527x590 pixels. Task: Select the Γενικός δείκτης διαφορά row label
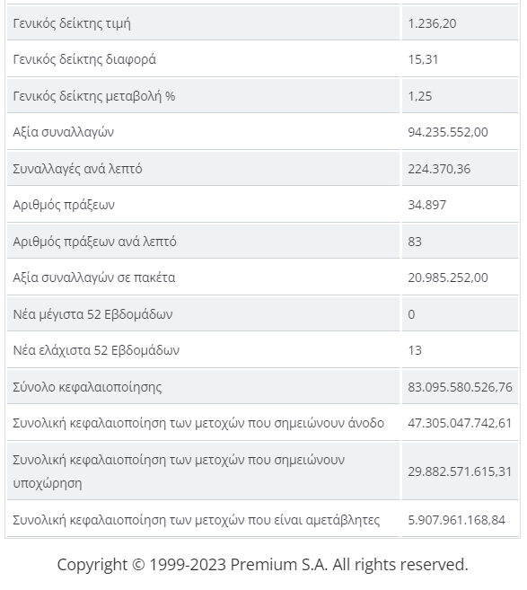tap(84, 59)
